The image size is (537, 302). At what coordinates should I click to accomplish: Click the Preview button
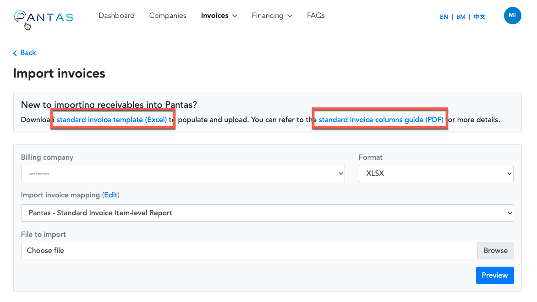(x=495, y=275)
